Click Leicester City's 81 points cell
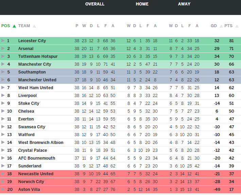 tap(231, 41)
